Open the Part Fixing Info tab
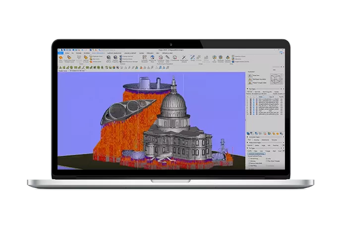Viewport: 342px width, 238px height. coord(267,92)
